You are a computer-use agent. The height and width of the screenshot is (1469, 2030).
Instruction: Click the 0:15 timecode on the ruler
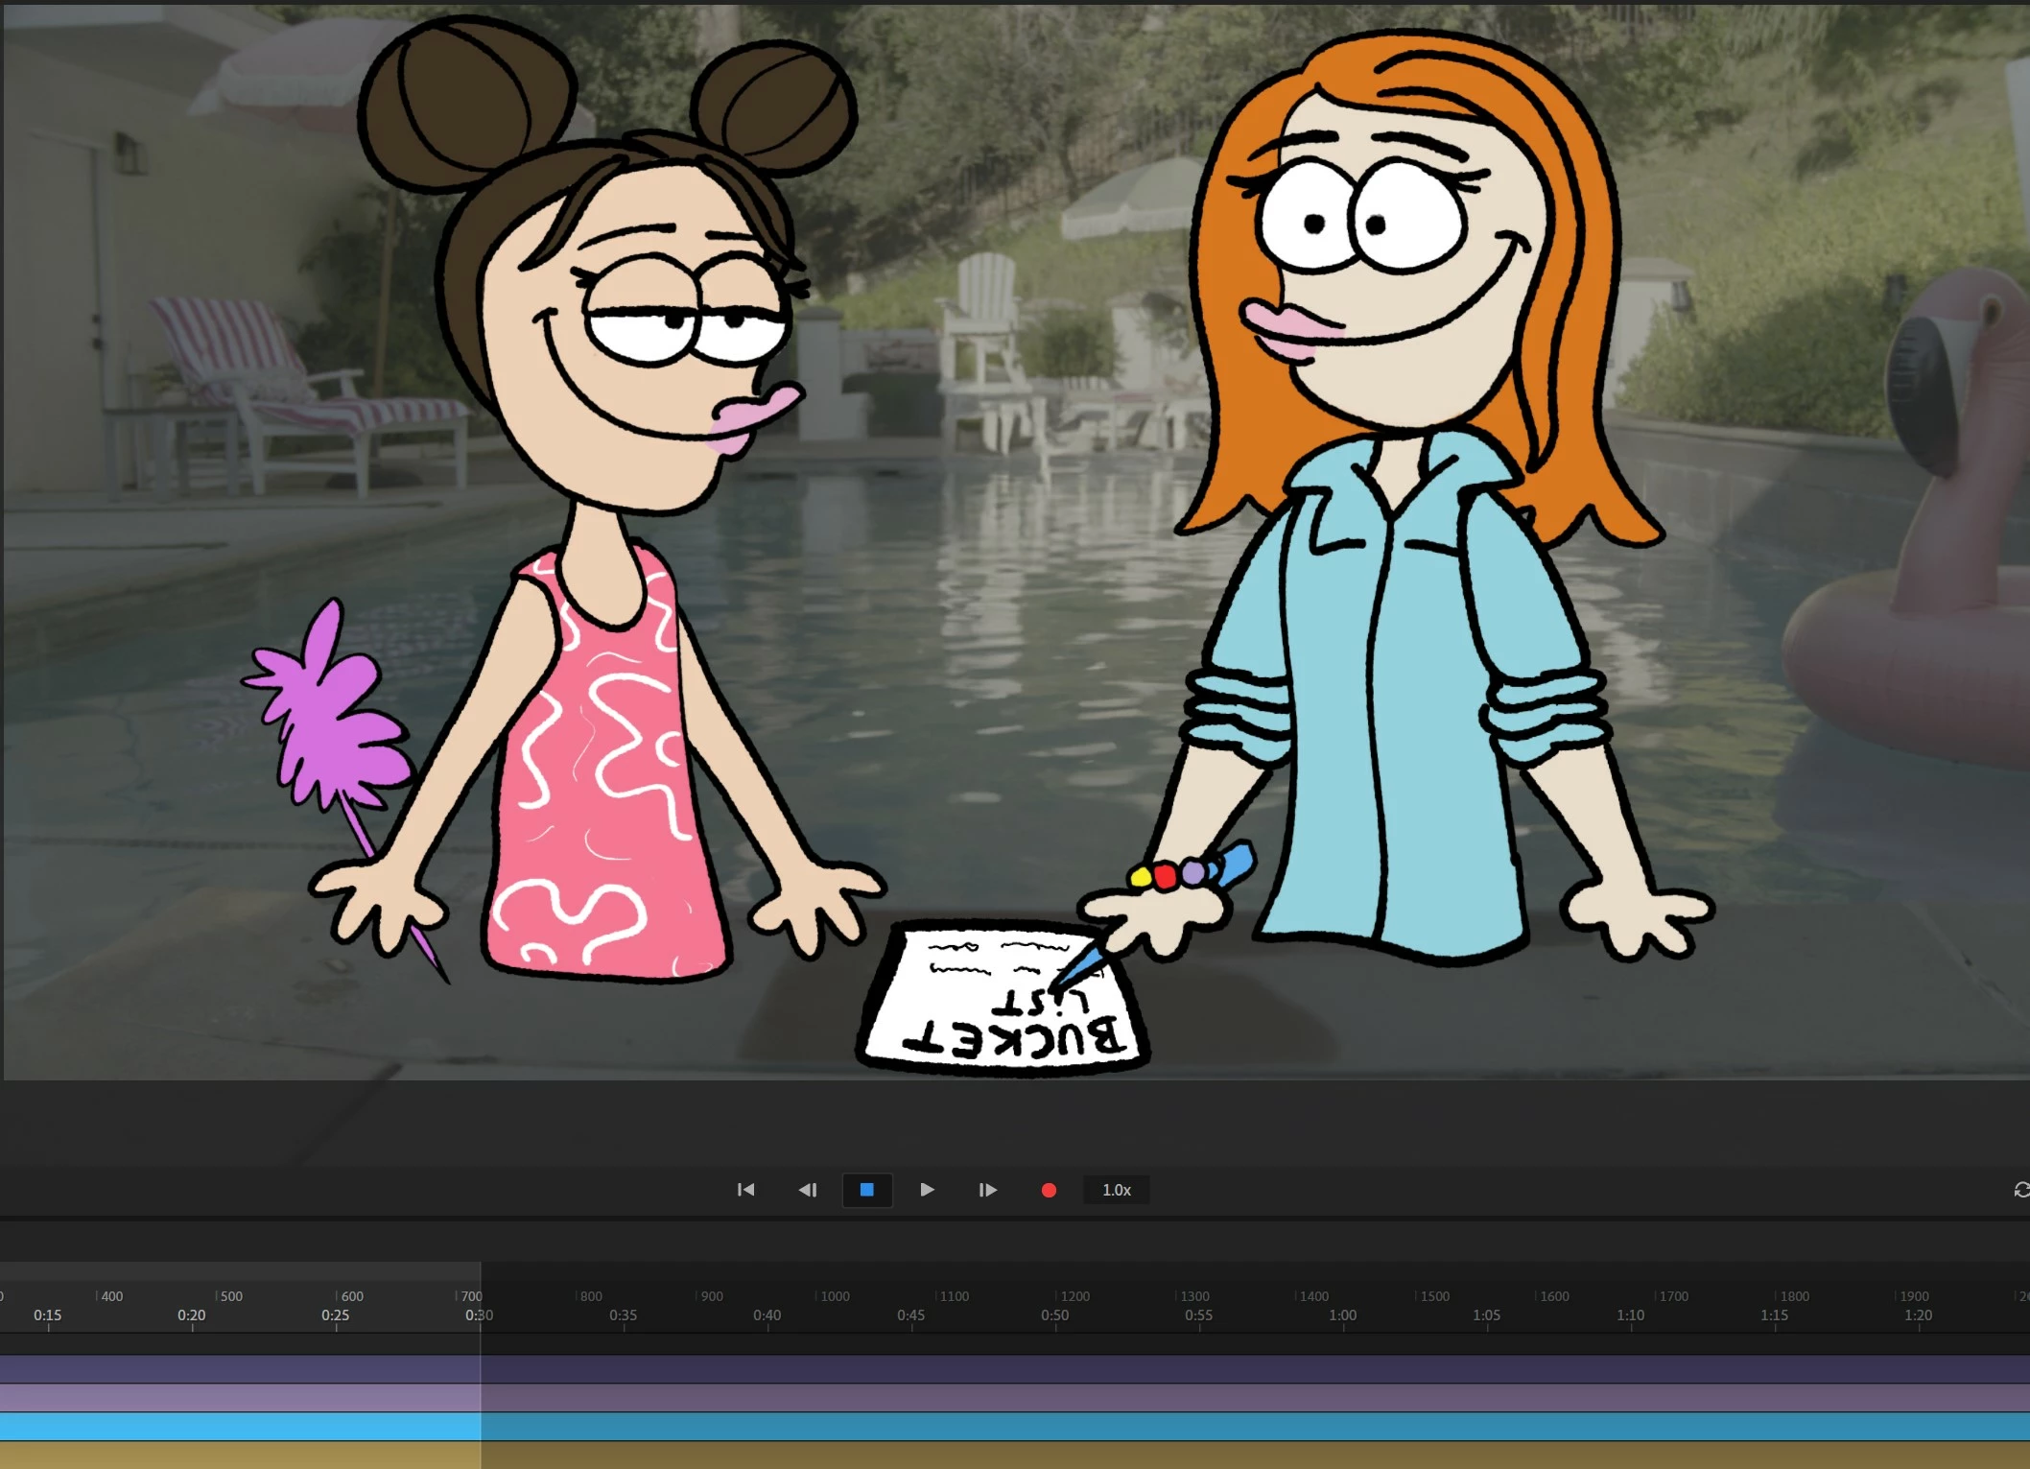coord(48,1315)
